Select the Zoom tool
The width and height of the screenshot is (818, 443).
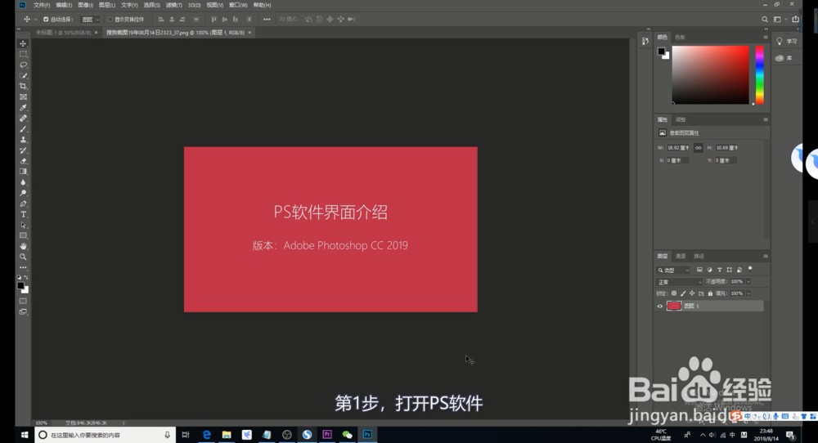tap(23, 257)
